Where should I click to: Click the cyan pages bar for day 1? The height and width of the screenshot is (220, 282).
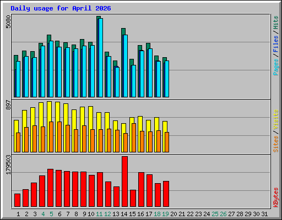tap(18, 79)
